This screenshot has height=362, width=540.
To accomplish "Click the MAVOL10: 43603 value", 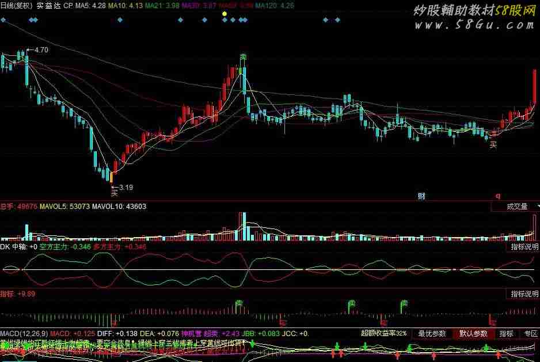I will pyautogui.click(x=119, y=207).
